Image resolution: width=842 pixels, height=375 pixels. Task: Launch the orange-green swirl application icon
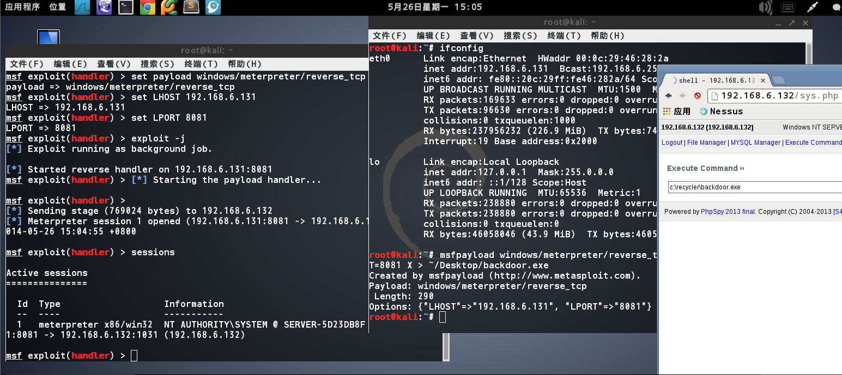click(x=169, y=7)
